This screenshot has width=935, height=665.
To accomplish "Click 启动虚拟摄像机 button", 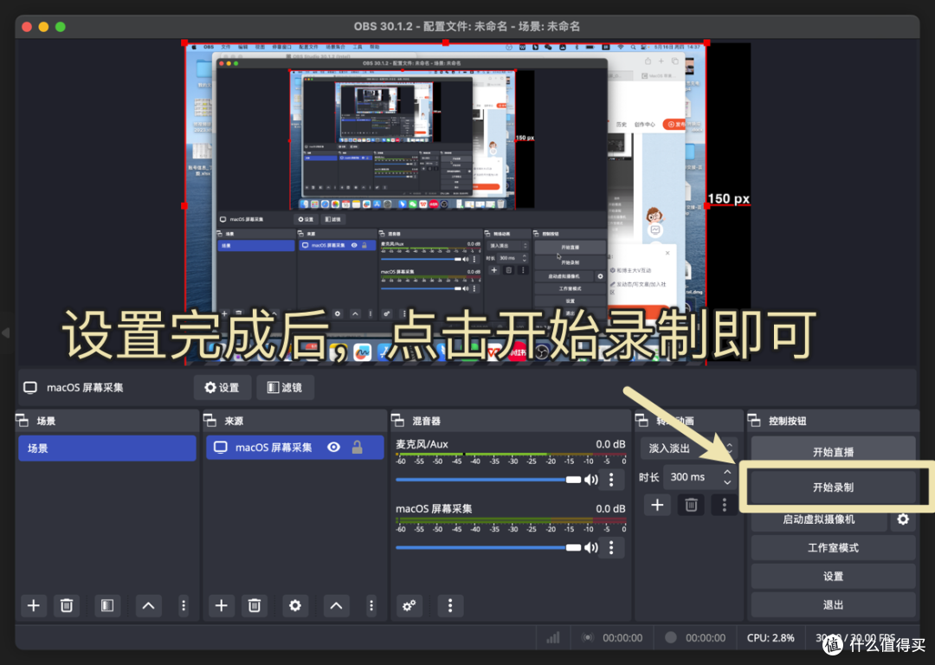I will point(819,519).
